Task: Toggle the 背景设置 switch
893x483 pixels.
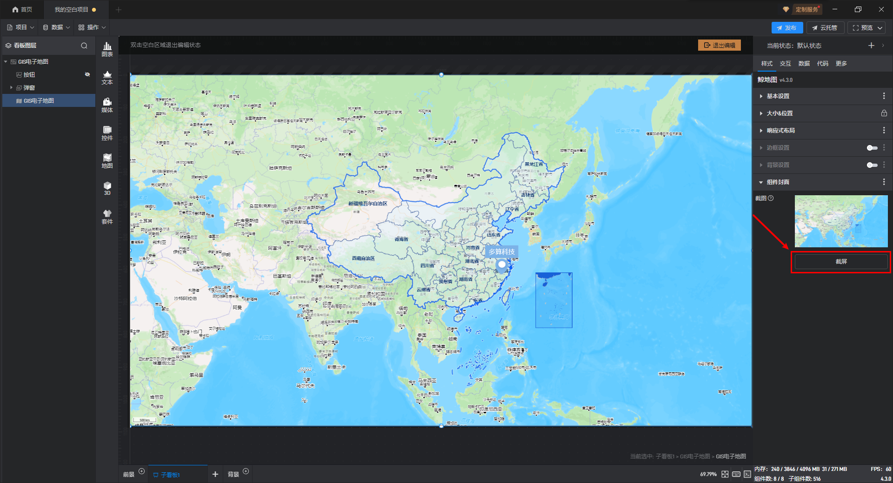Action: coord(872,165)
